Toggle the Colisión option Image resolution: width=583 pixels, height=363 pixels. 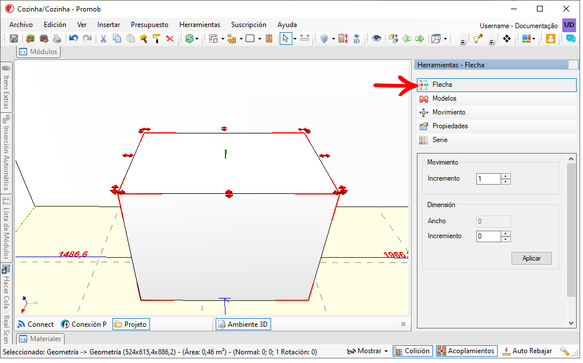click(x=413, y=351)
